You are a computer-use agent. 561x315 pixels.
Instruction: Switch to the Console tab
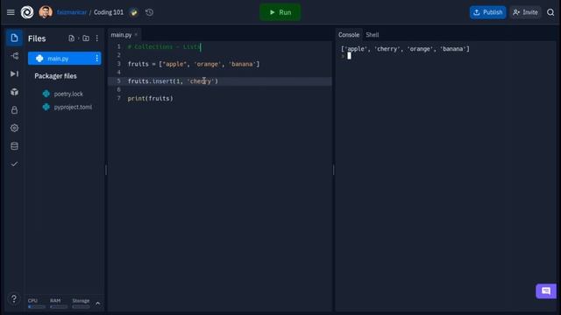[349, 35]
